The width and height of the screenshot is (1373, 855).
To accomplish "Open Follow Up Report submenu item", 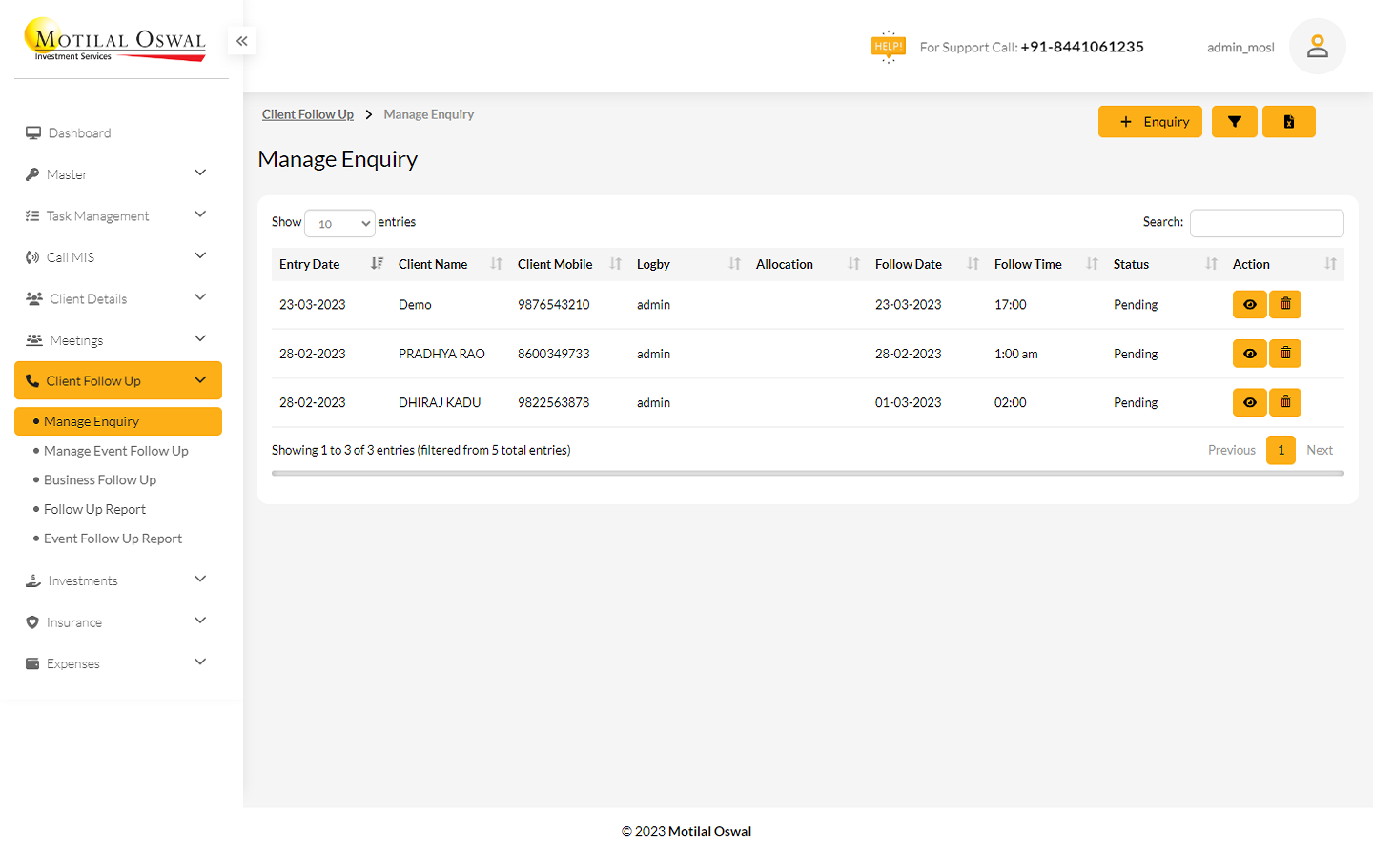I will point(94,509).
